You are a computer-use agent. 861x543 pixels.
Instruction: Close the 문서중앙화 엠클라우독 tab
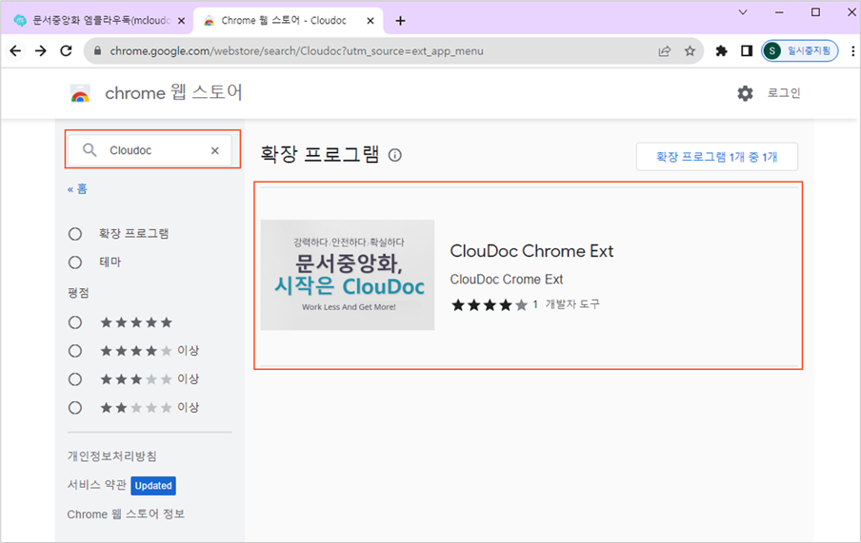[181, 21]
